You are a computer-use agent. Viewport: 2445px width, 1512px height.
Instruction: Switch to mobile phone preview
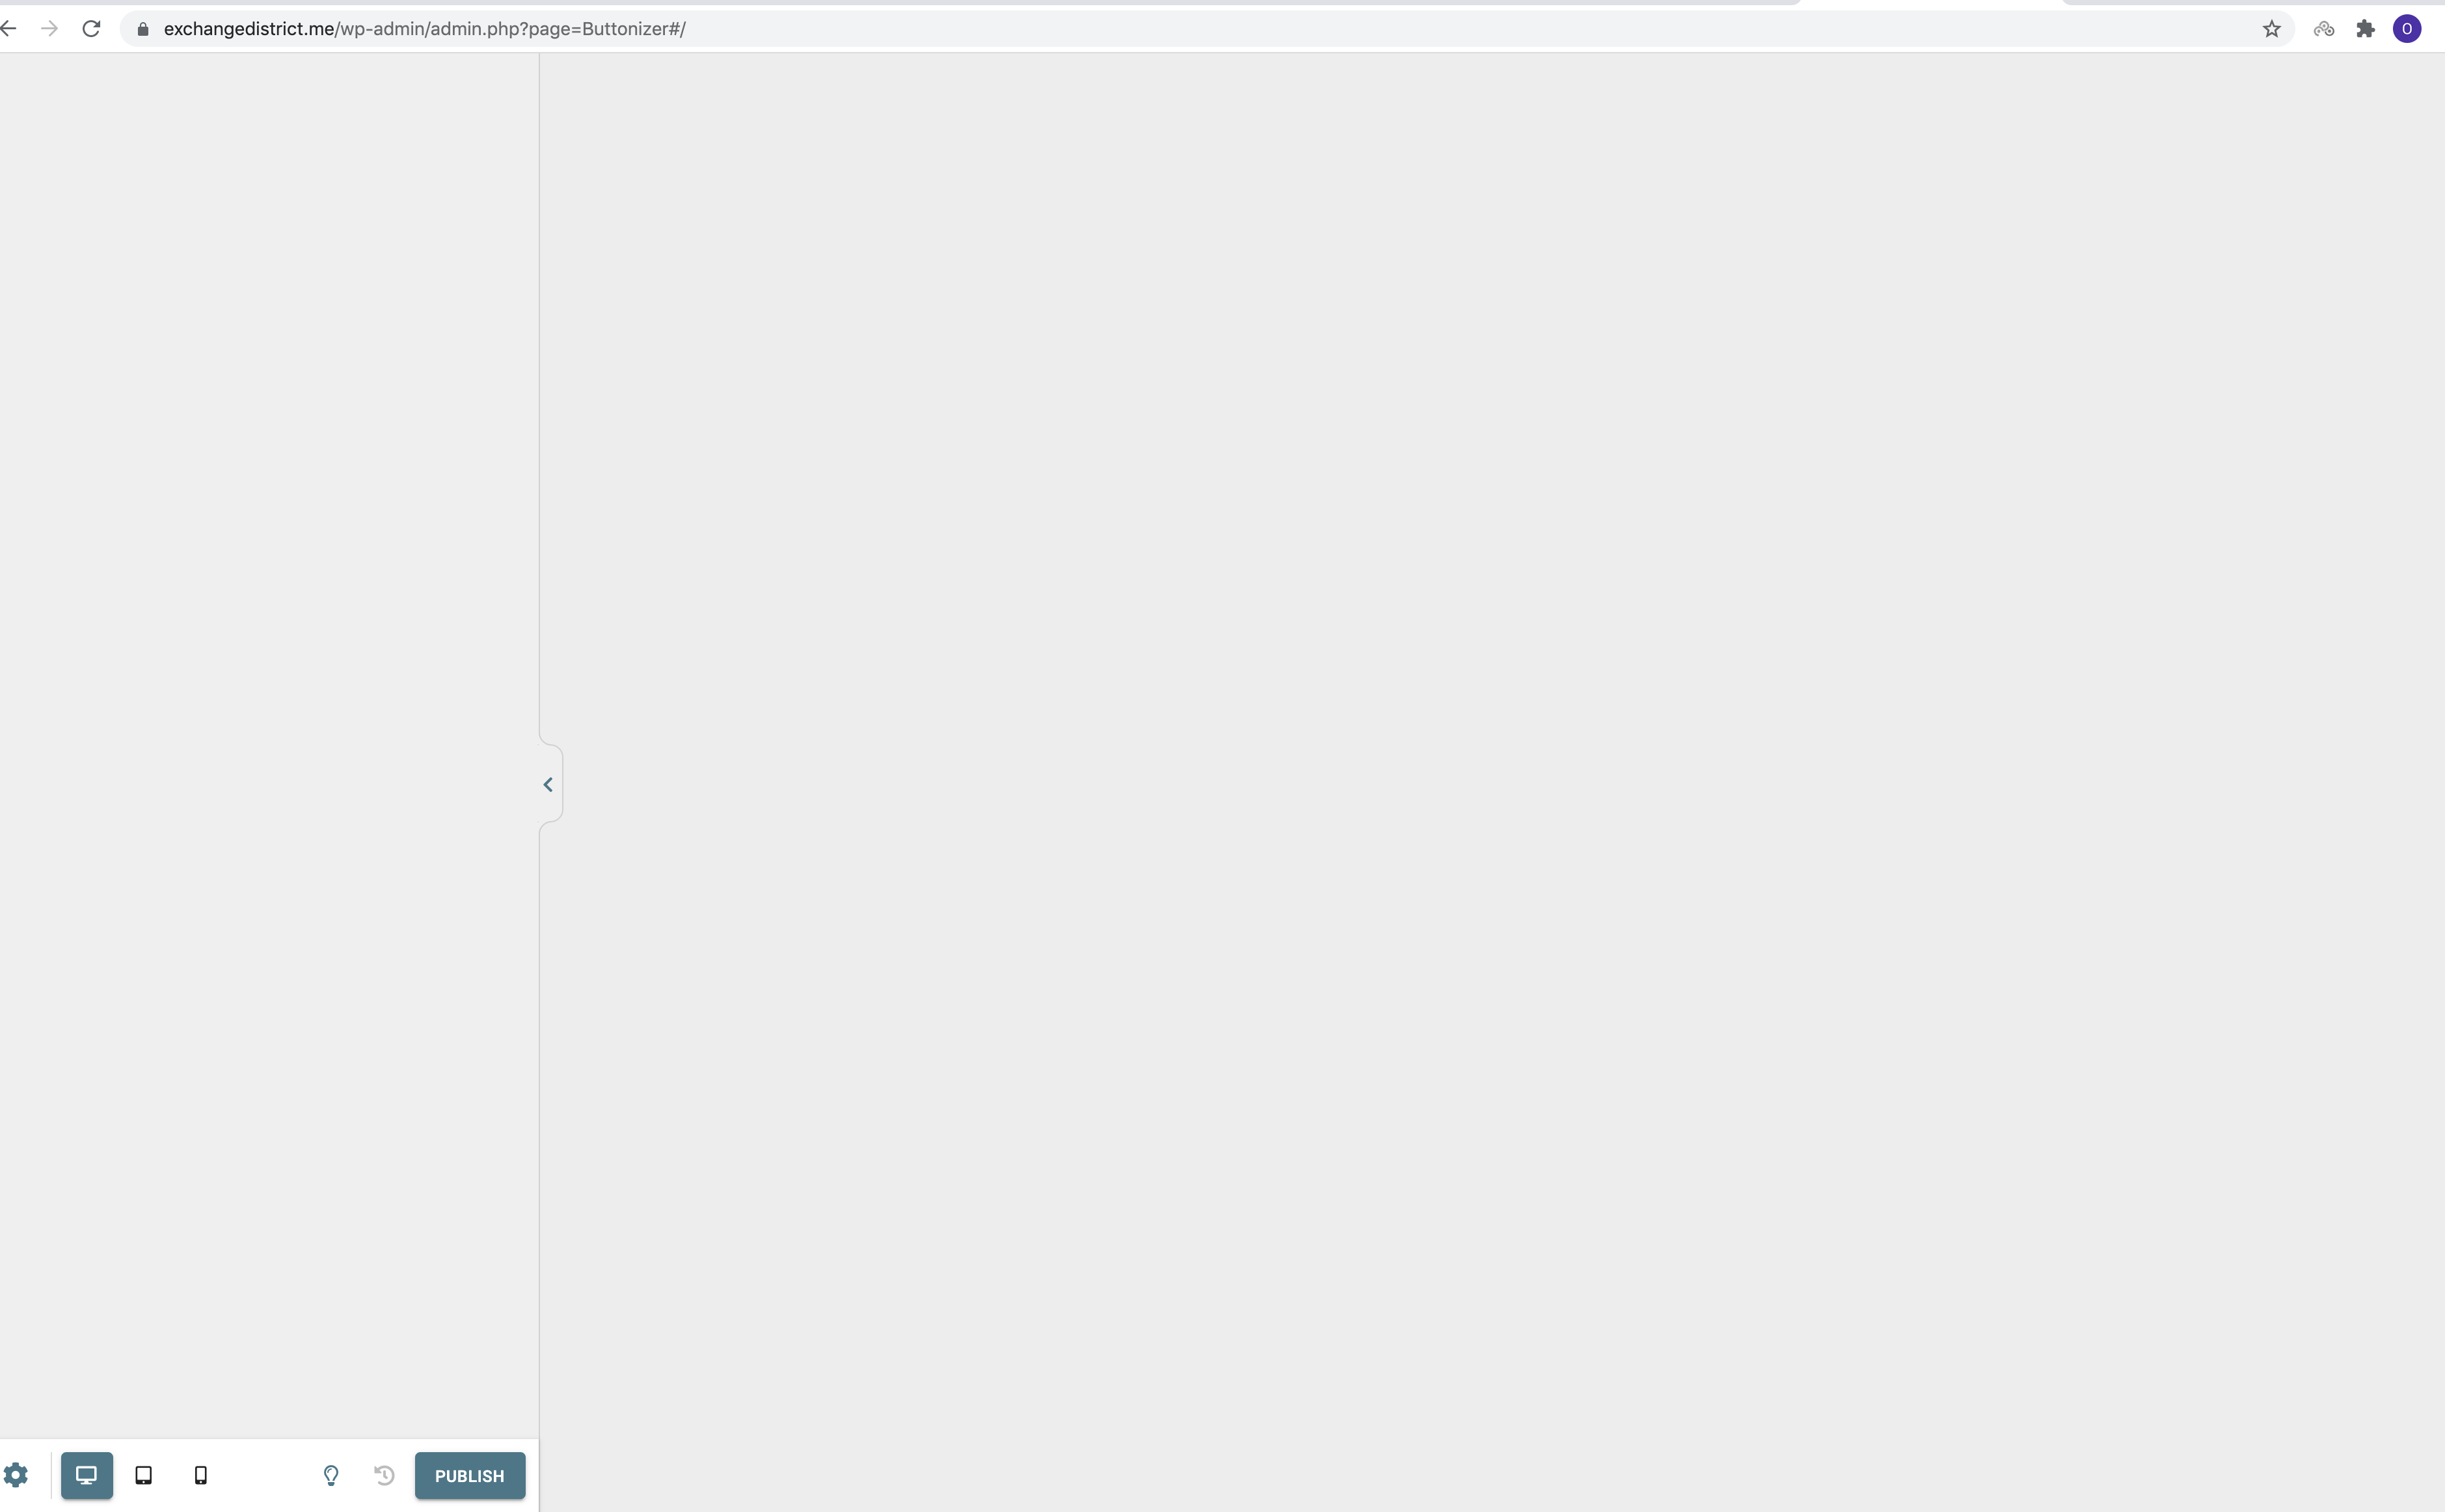pyautogui.click(x=201, y=1475)
